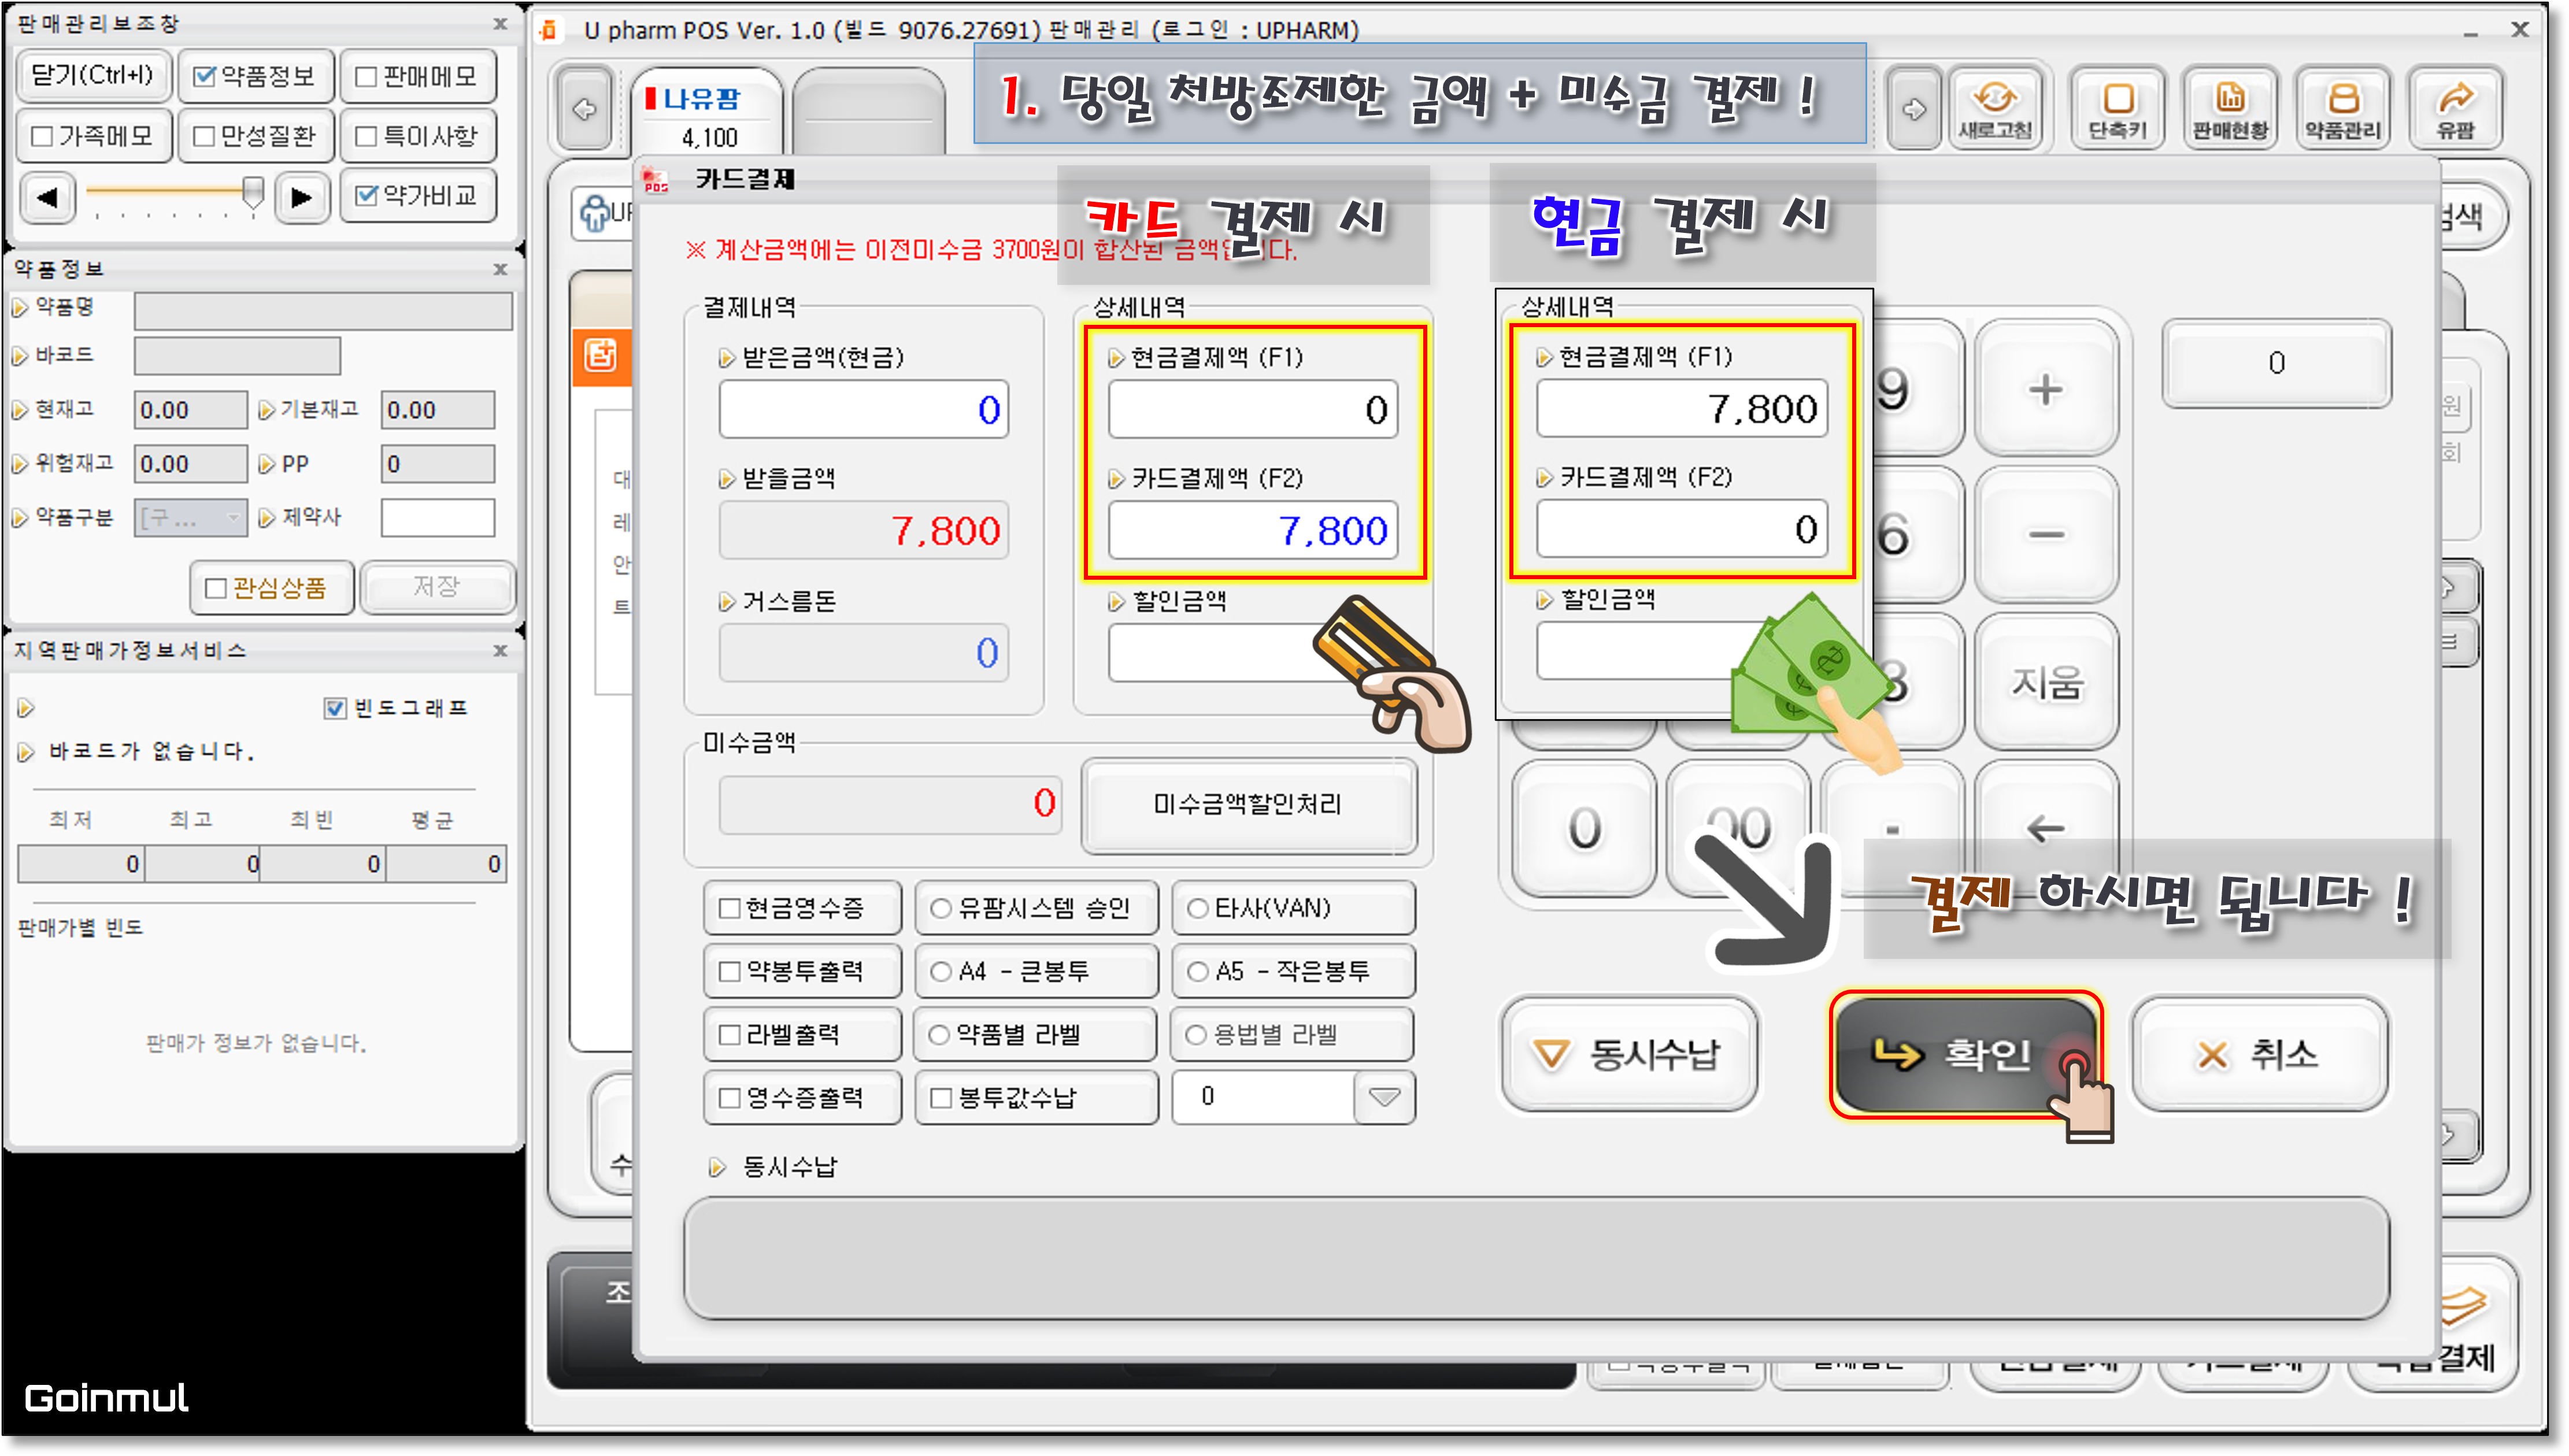The width and height of the screenshot is (2569, 1456).
Task: Click the 유팜 share arrow icon
Action: point(2455,110)
